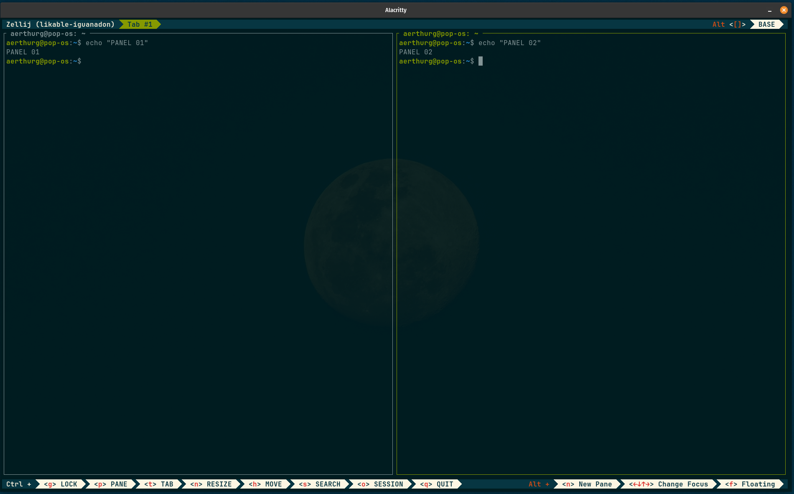This screenshot has width=794, height=494.
Task: Activate the <n> RESIZE mode segment
Action: (x=211, y=484)
